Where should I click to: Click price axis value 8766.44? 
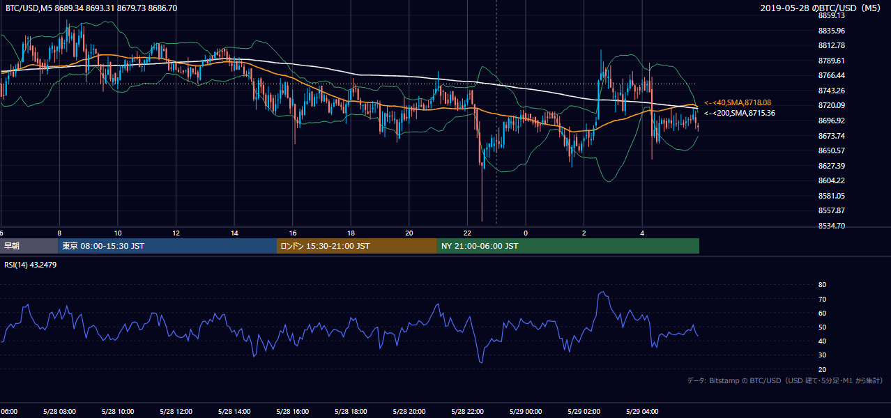click(x=831, y=75)
